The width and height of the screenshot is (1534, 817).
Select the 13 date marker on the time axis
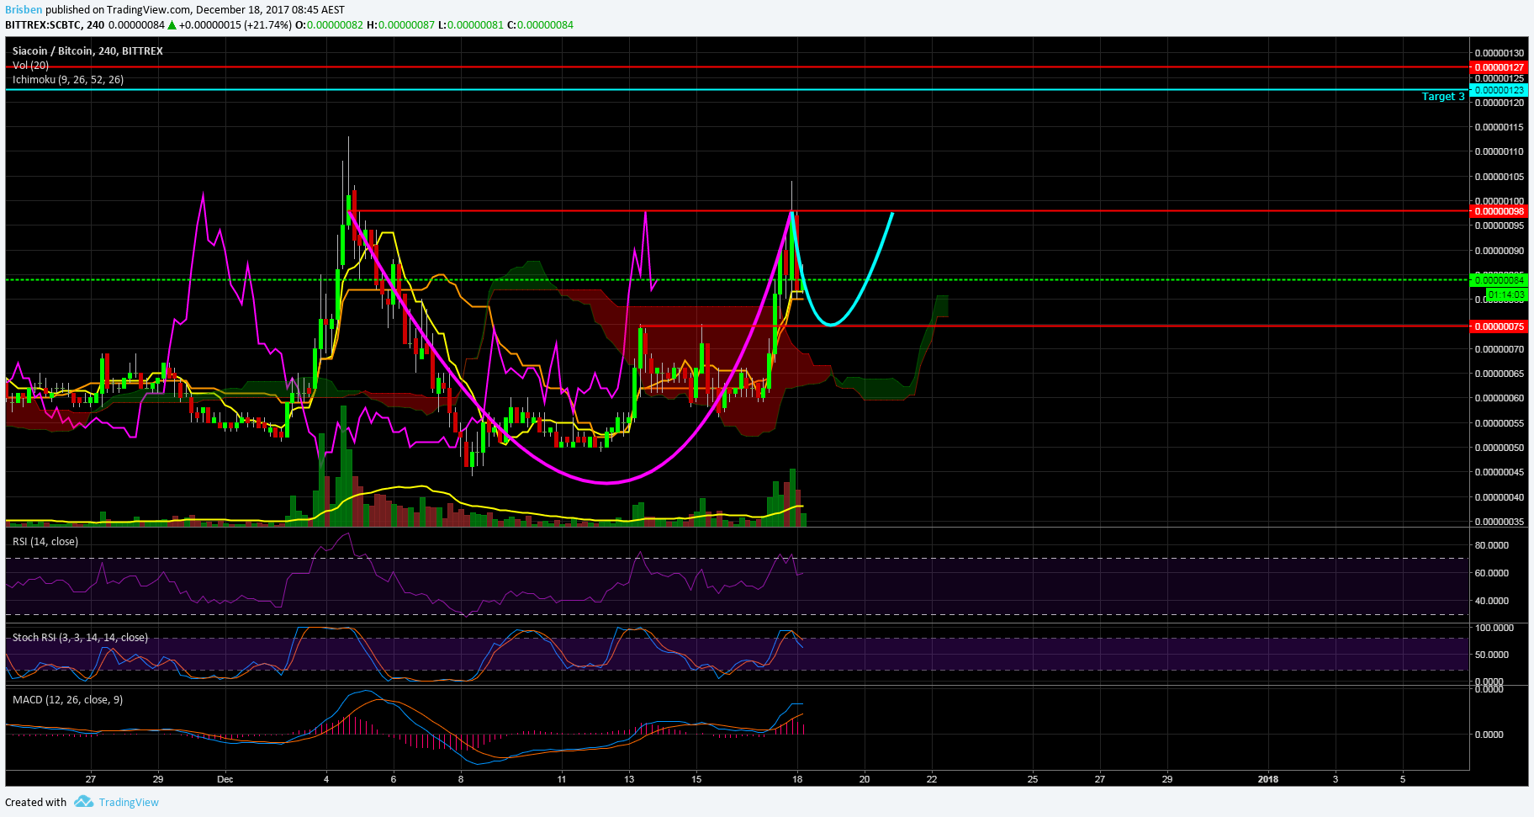click(x=629, y=779)
